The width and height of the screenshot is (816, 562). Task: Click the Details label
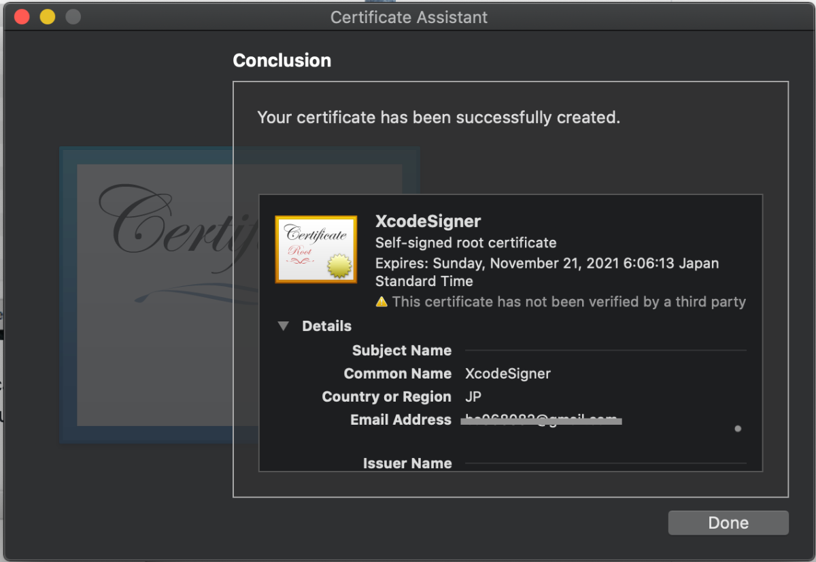(326, 326)
